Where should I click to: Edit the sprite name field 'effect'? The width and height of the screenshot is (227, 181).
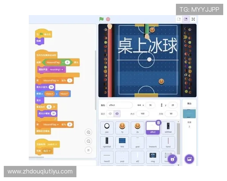coord(120,105)
